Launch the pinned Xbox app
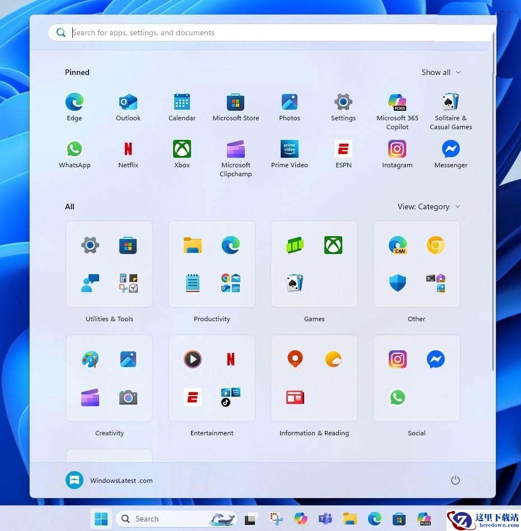 click(x=182, y=154)
